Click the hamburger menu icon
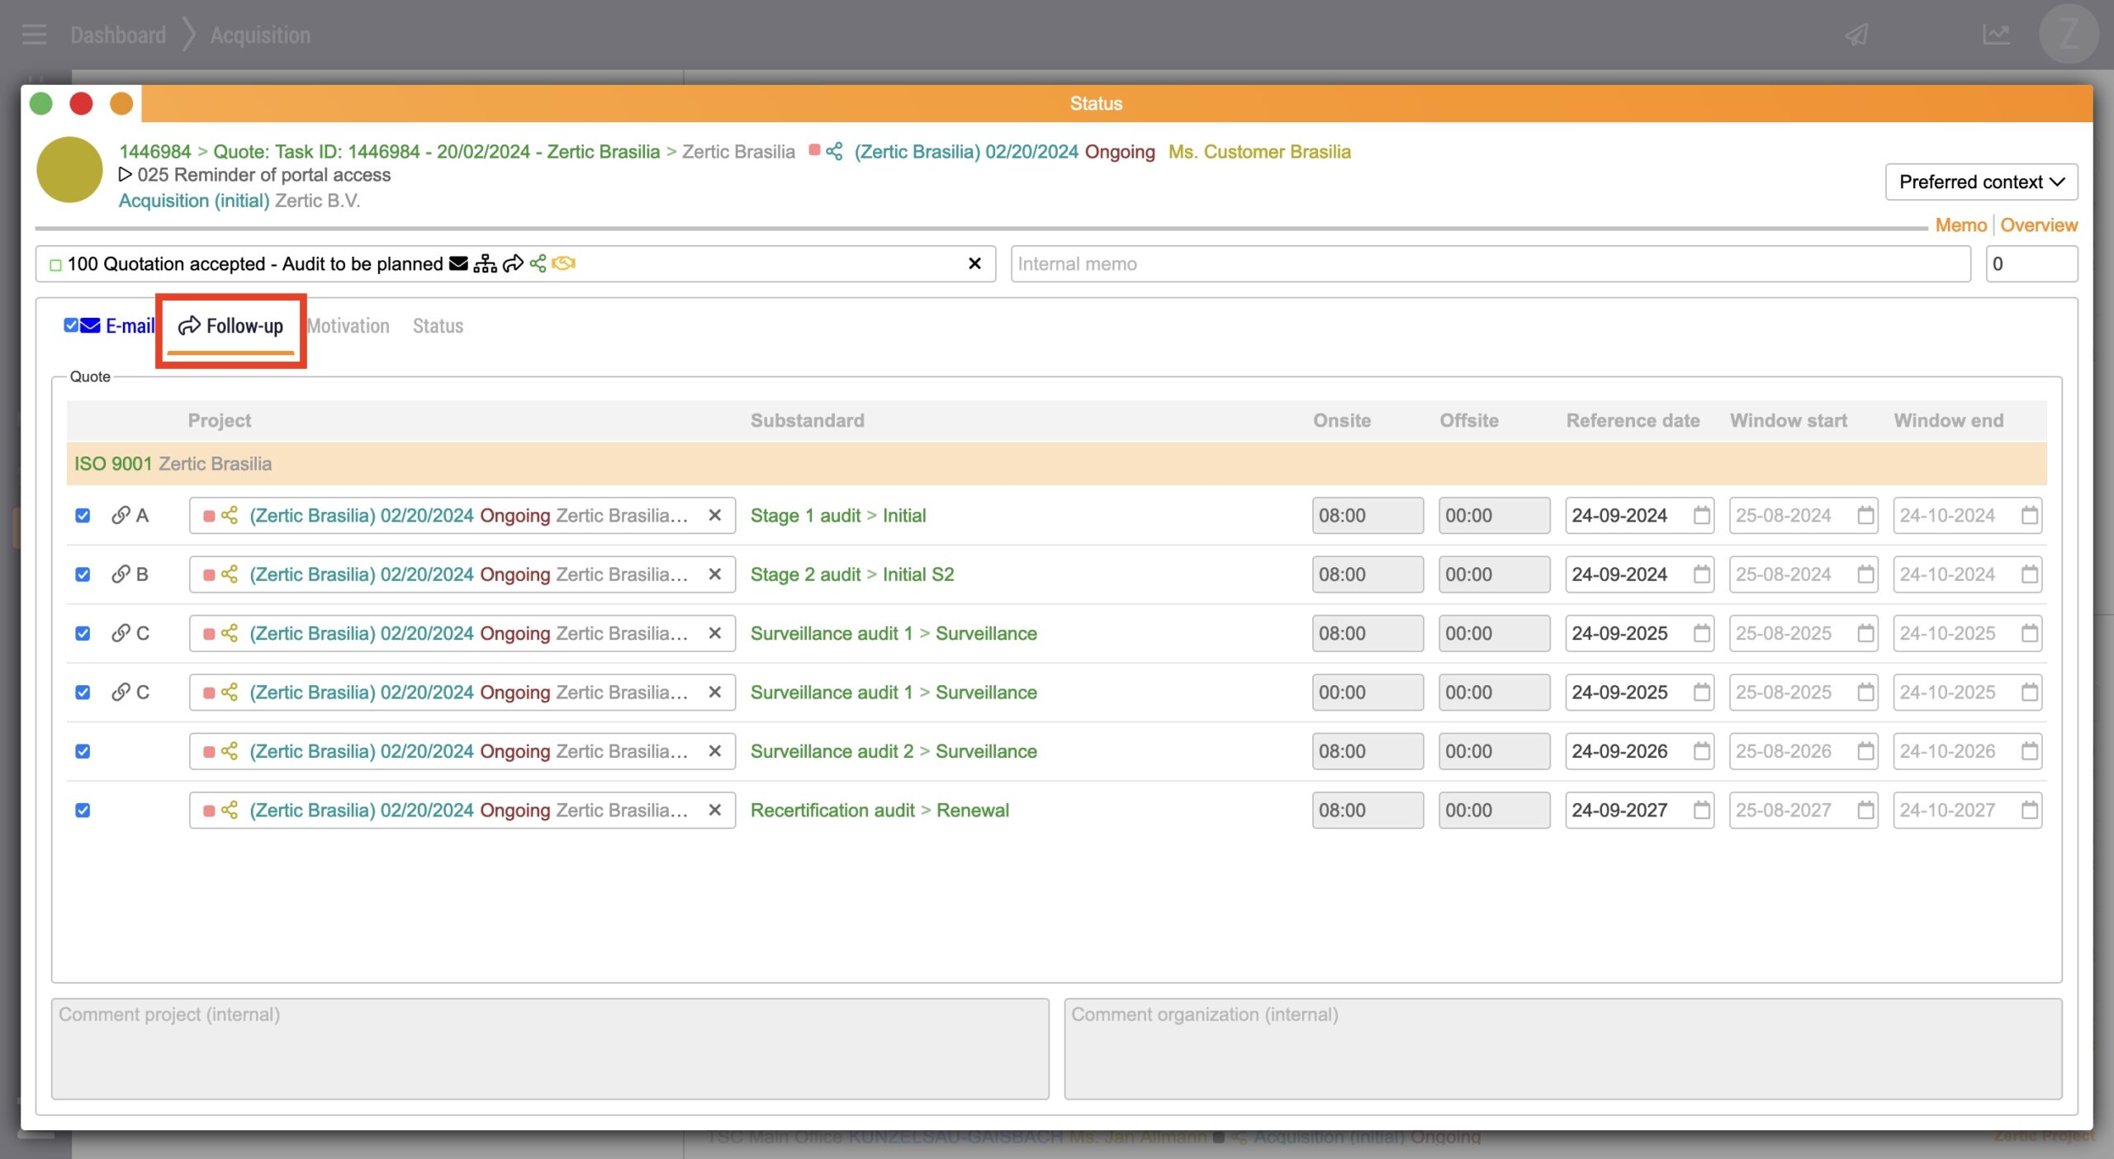Image resolution: width=2114 pixels, height=1159 pixels. pos(34,35)
